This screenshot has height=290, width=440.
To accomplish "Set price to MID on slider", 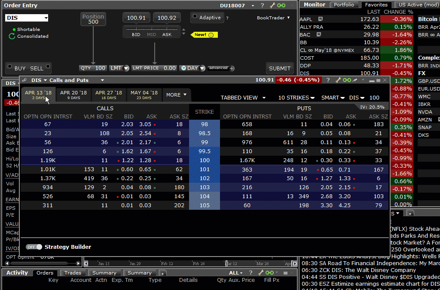I will 152,34.
